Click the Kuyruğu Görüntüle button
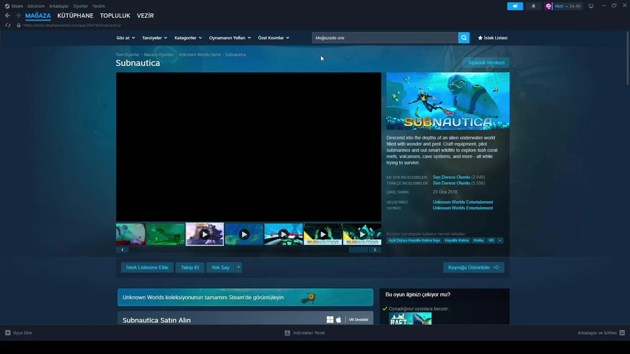This screenshot has height=354, width=630. click(473, 267)
